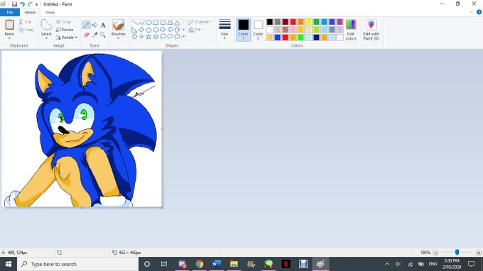The width and height of the screenshot is (483, 271).
Task: Select the Pencil tool
Action: click(86, 25)
